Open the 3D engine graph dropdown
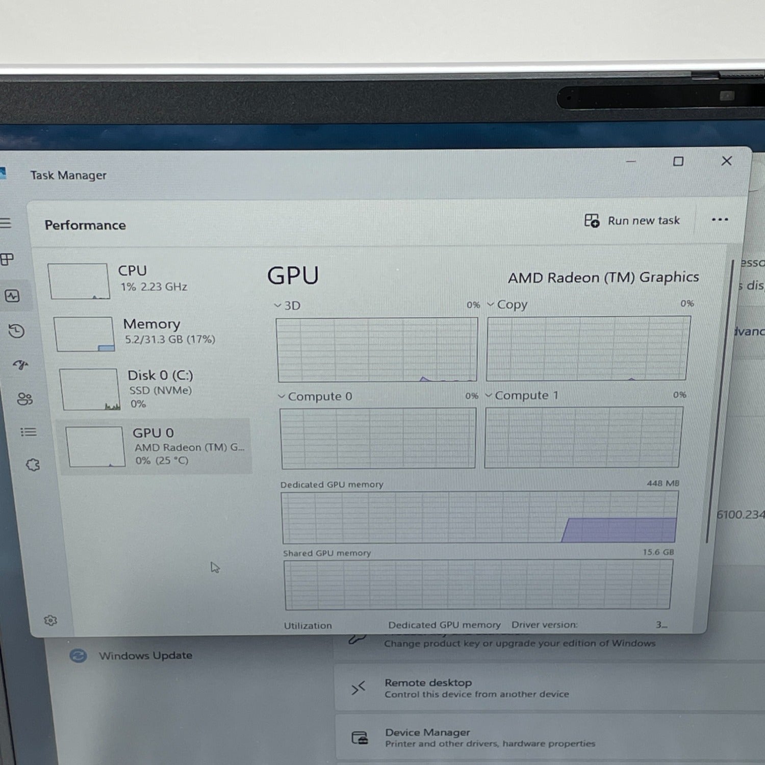 [x=288, y=305]
